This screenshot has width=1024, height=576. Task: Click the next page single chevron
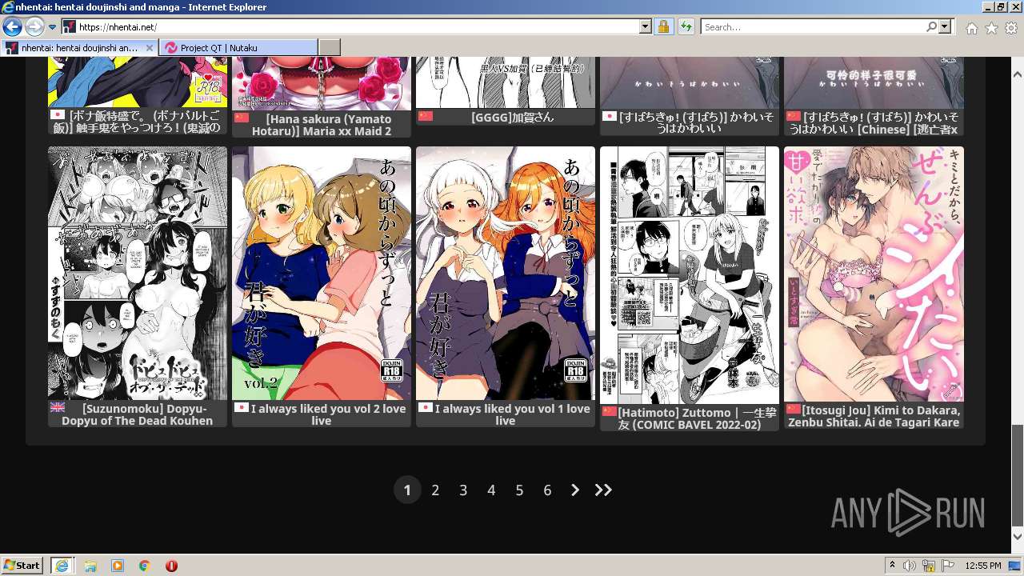(575, 490)
